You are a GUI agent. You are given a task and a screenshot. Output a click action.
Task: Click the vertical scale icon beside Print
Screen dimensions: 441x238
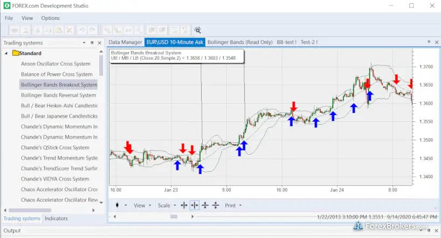pos(216,205)
